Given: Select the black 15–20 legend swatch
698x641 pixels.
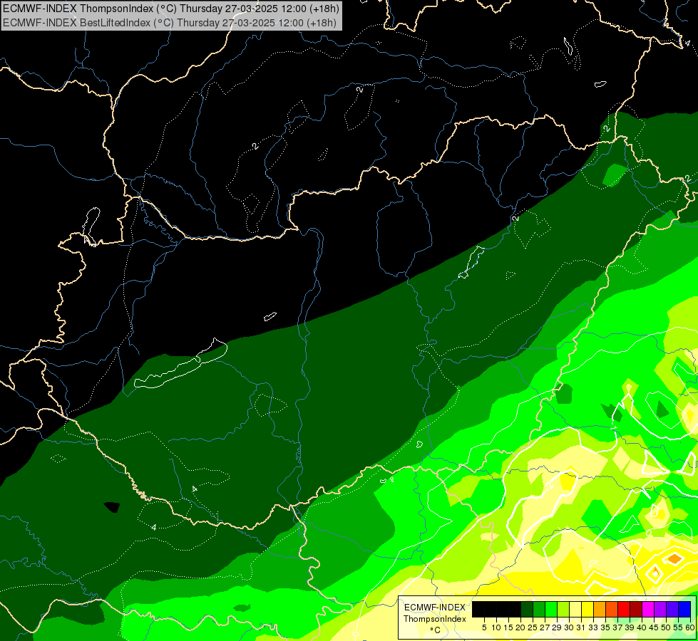Looking at the screenshot, I should click(515, 609).
